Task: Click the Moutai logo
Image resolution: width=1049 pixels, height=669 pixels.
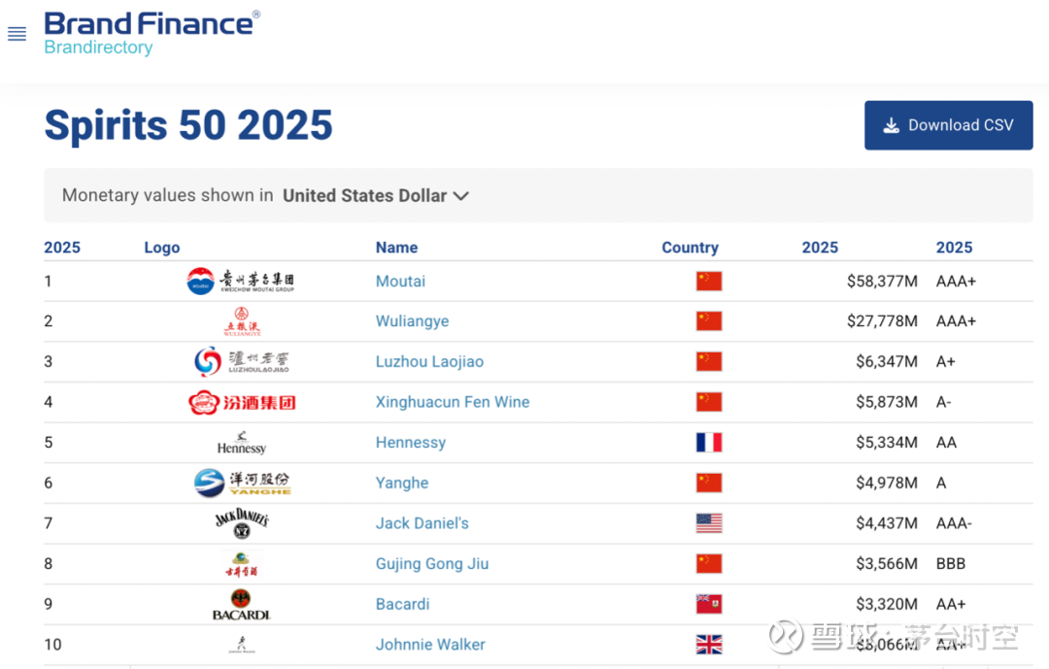Action: [x=241, y=281]
